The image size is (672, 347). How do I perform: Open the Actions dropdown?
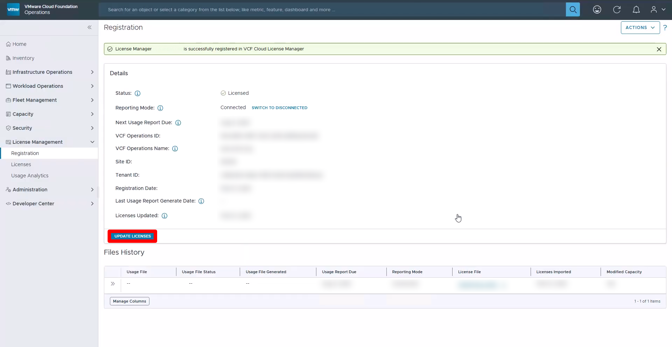[640, 28]
